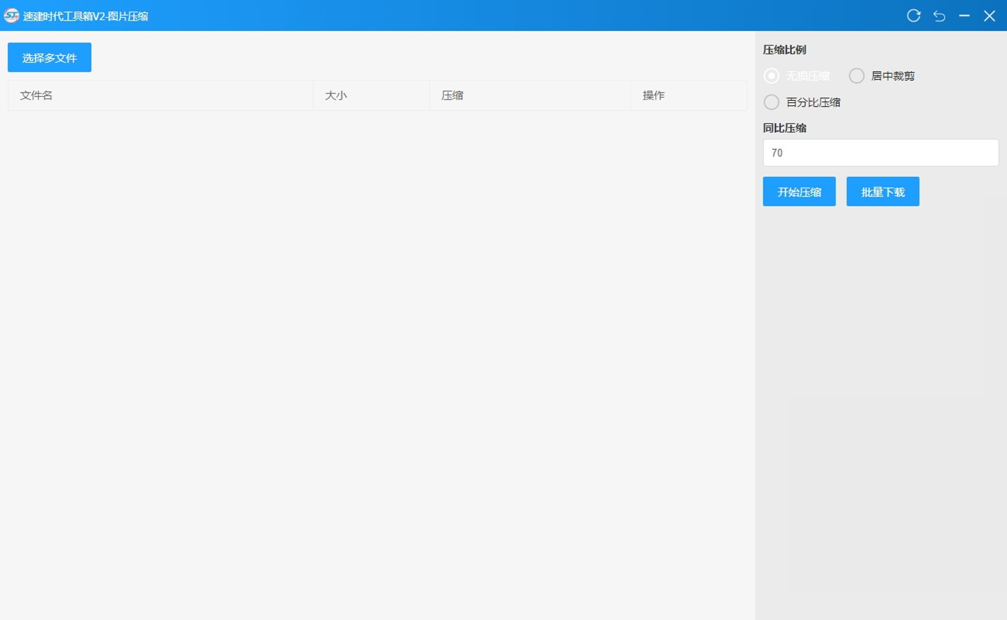Click the app logo in title bar
The height and width of the screenshot is (620, 1007).
[x=11, y=15]
